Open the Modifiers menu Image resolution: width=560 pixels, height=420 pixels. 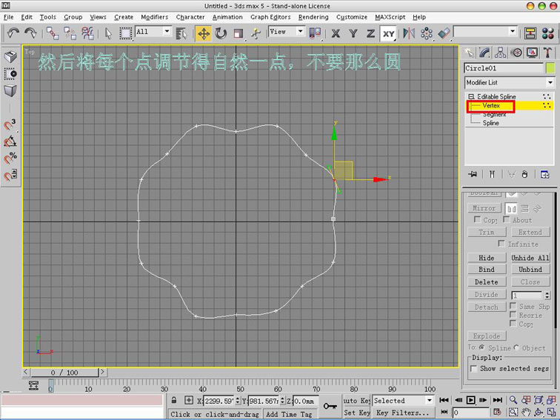click(154, 17)
